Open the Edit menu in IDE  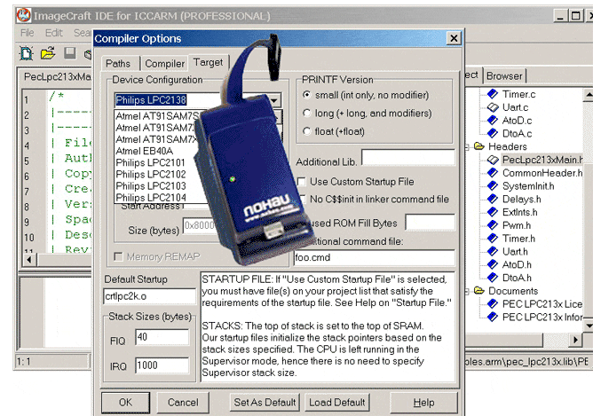coord(53,33)
